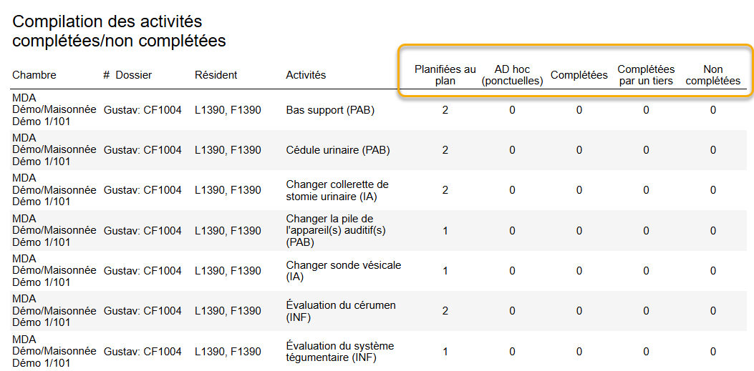The image size is (754, 371).
Task: Click the 'Évaluation du cérumen (INF)' activity
Action: pos(340,311)
